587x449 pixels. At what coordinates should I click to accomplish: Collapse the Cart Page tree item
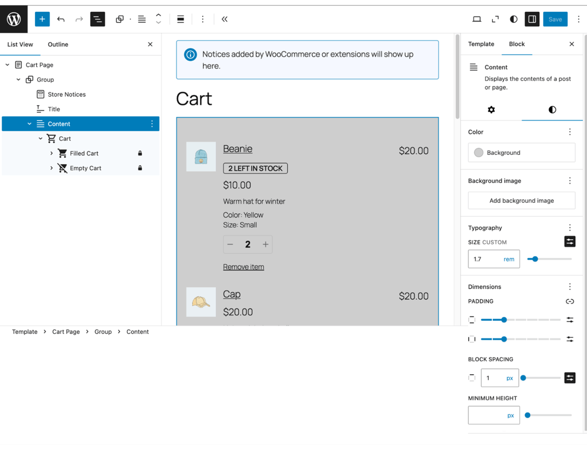pos(7,64)
